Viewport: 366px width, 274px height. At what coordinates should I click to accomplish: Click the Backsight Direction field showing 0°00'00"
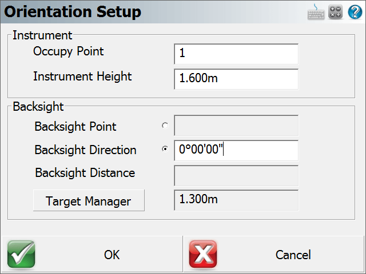236,150
